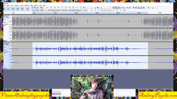177x99 pixels.
Task: Click the Stop transport button
Action: (x=13, y=9)
